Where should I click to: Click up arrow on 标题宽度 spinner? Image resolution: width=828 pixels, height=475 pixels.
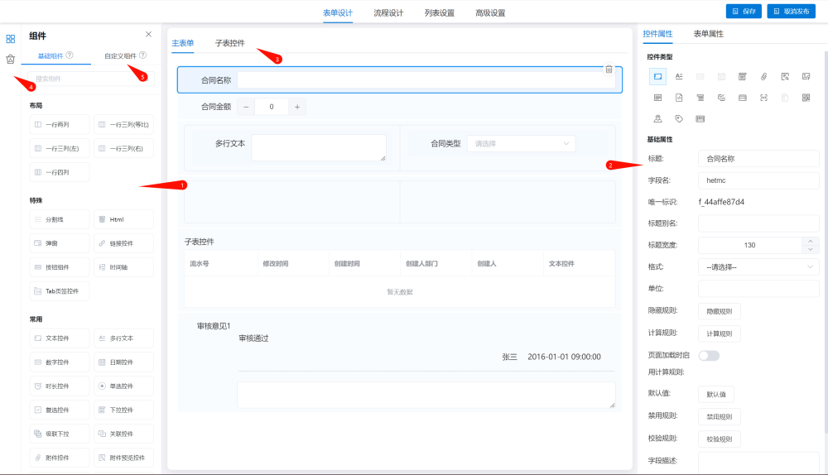pos(810,241)
